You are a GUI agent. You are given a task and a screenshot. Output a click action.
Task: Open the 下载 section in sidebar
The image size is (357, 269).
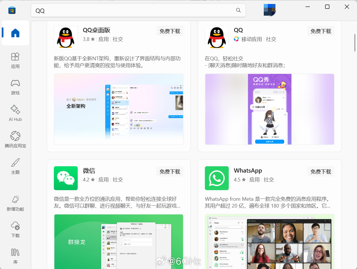point(15,229)
